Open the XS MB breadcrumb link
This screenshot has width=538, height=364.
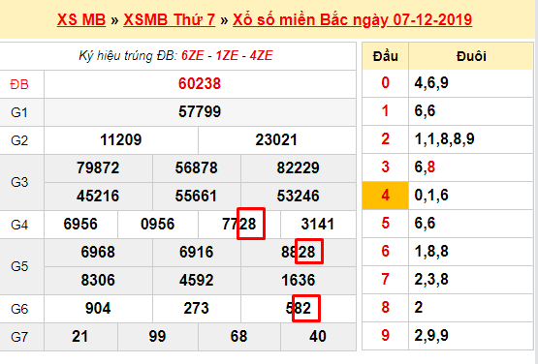pyautogui.click(x=81, y=19)
